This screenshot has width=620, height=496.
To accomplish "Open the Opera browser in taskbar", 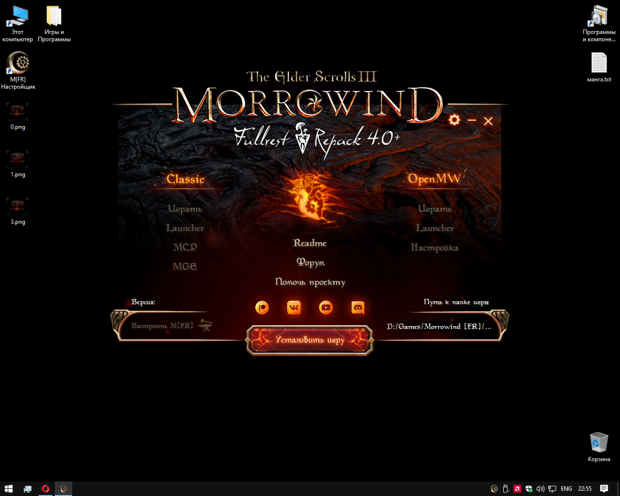I will [45, 489].
